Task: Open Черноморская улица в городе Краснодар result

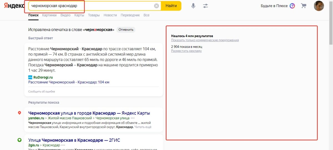Action: click(x=89, y=113)
